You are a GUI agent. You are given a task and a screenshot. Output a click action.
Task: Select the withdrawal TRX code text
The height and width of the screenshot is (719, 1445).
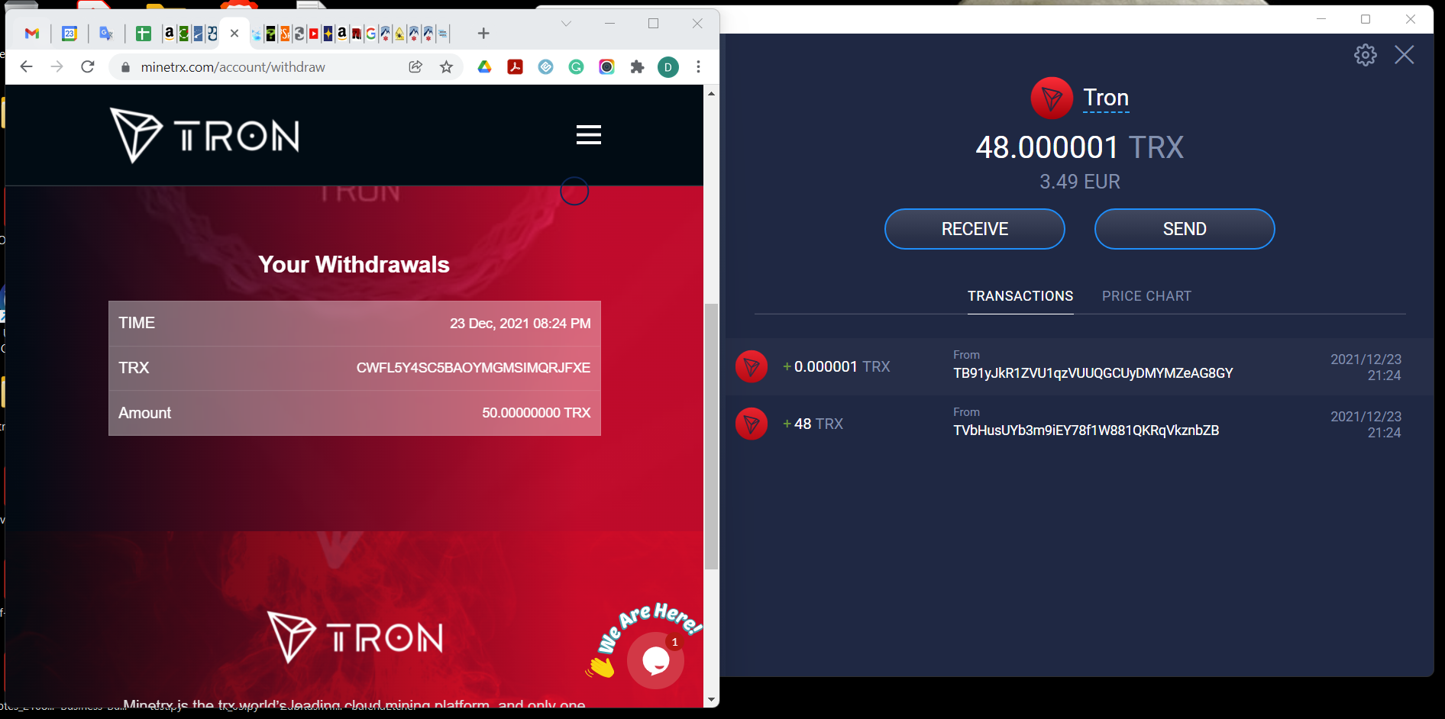pos(474,368)
